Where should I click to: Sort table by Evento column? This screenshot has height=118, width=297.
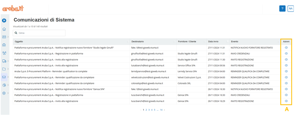(255, 42)
